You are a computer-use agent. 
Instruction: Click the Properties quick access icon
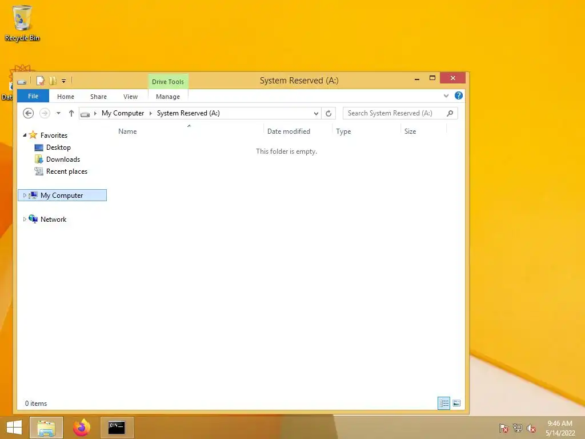41,81
